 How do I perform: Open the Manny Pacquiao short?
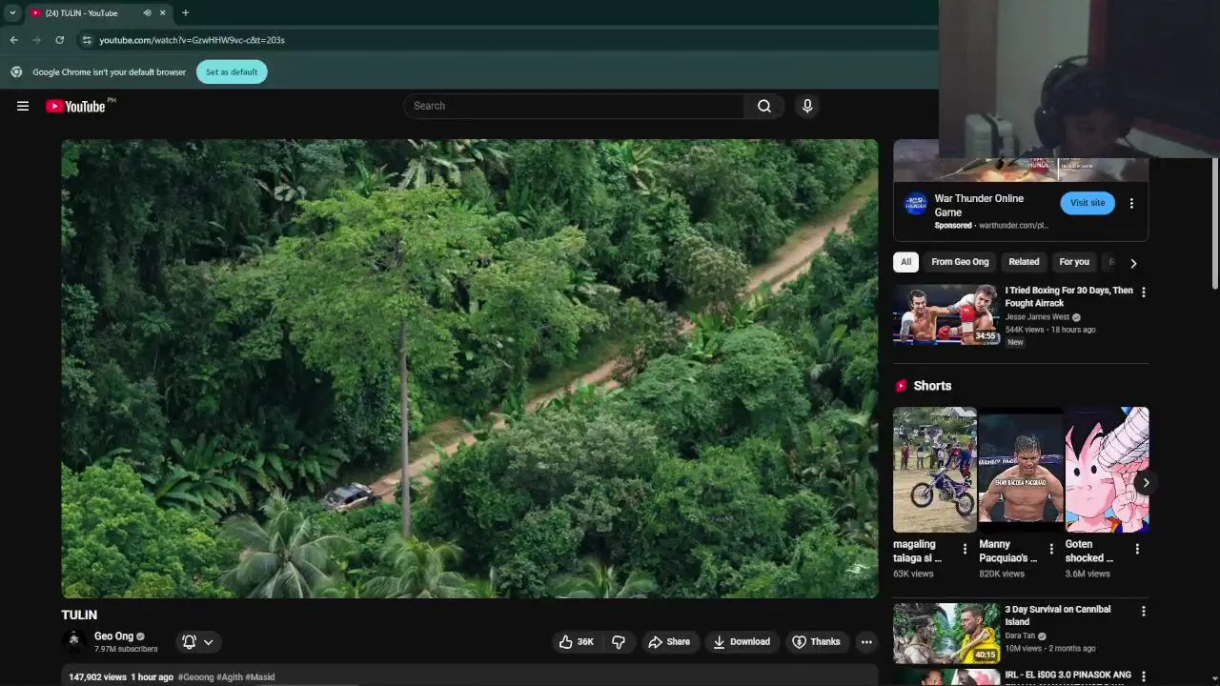pyautogui.click(x=1021, y=470)
